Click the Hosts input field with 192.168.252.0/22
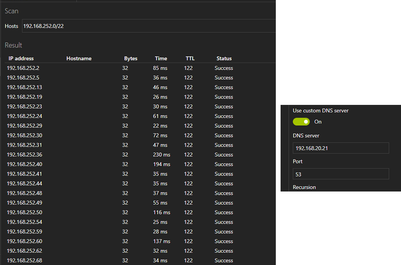 (149, 26)
